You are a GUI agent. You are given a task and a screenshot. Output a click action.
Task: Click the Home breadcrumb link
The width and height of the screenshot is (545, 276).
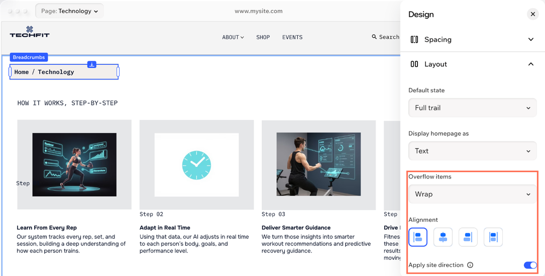click(x=22, y=72)
